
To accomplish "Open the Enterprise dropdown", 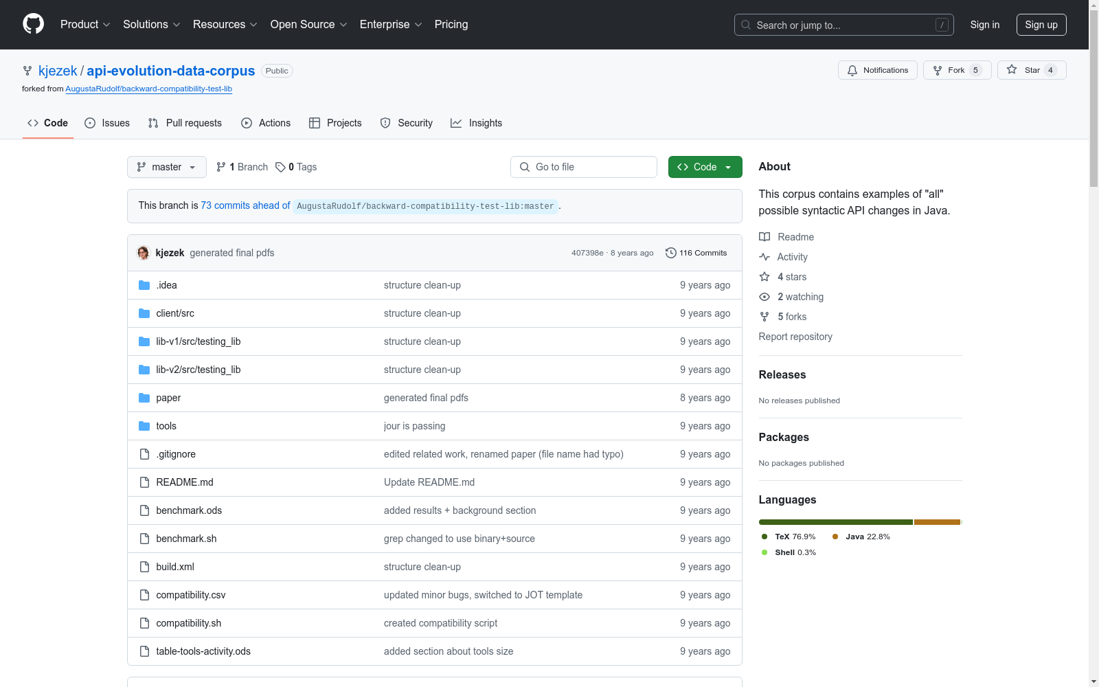I will [x=391, y=25].
